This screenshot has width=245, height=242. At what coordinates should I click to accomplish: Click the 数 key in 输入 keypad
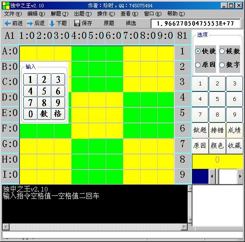(44, 114)
